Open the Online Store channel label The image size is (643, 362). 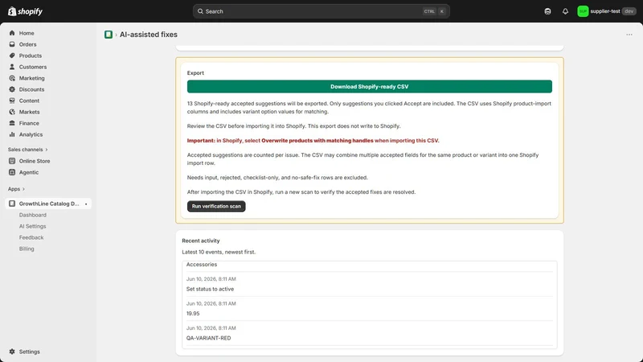click(35, 161)
